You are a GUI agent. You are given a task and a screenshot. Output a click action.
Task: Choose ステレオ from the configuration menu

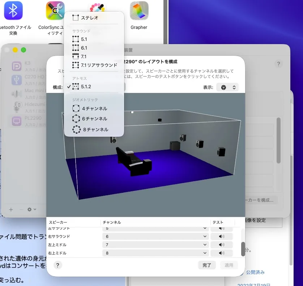coord(89,17)
